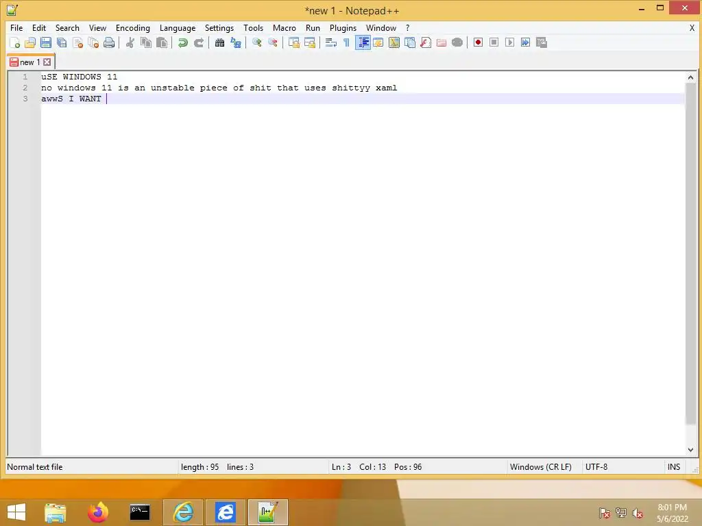Click the Stop Recording macro button

(x=494, y=42)
